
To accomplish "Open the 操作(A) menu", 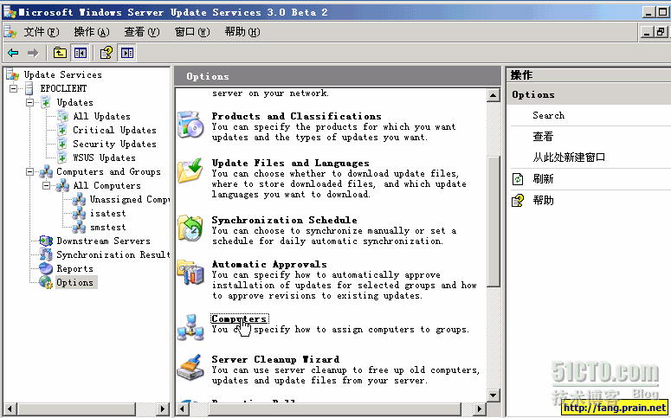I will [x=92, y=32].
